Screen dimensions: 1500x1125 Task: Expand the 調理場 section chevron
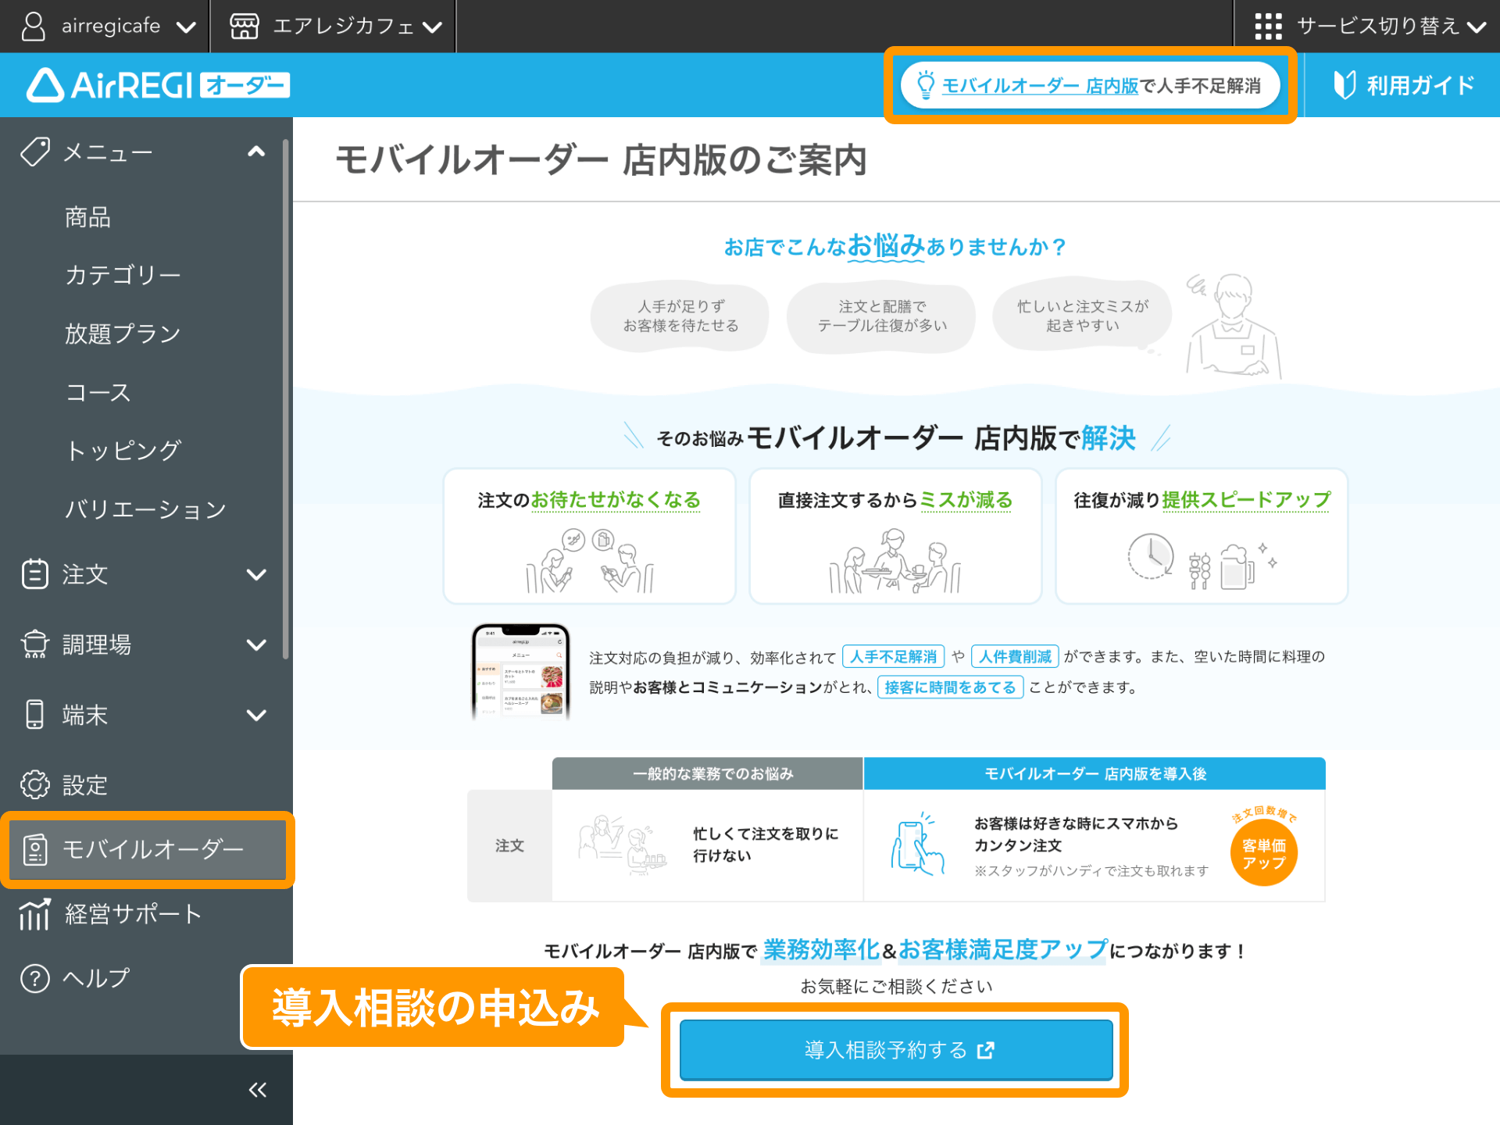[x=256, y=645]
